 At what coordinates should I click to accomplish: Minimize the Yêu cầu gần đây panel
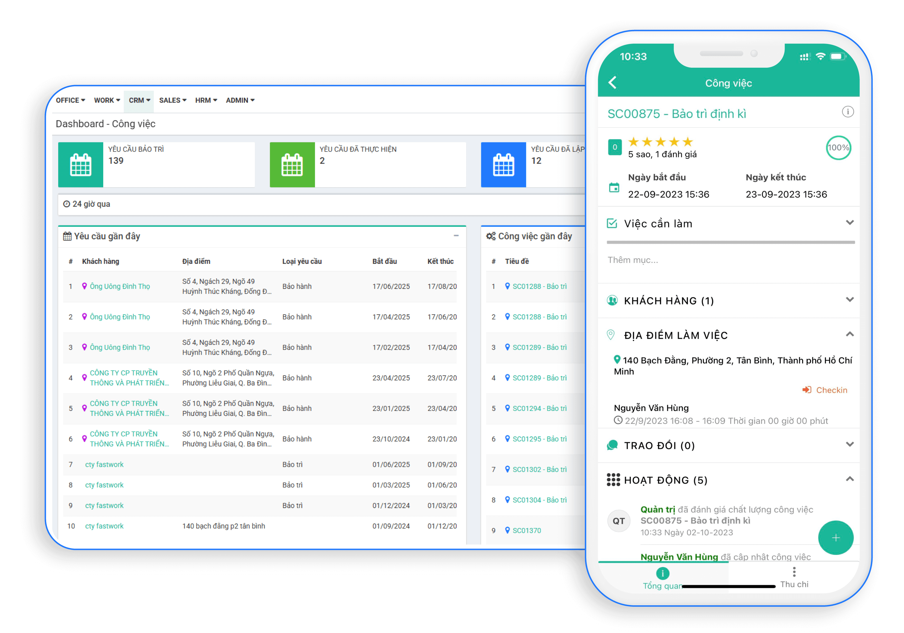click(x=456, y=236)
